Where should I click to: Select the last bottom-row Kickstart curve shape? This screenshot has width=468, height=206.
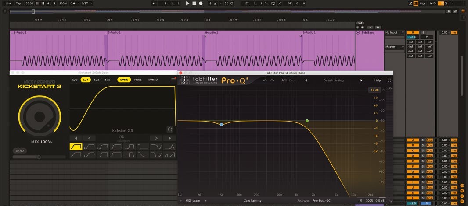(169, 154)
